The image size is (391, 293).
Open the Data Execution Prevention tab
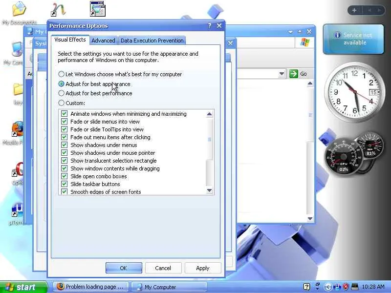click(x=152, y=41)
